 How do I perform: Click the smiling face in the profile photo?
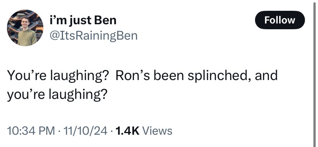tap(25, 22)
